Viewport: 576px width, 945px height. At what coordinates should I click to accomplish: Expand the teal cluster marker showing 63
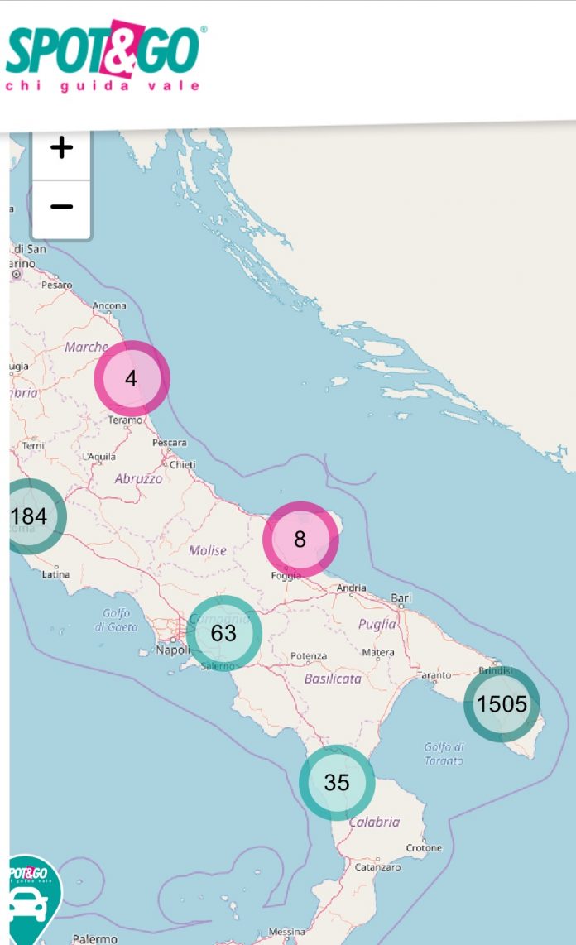(223, 633)
